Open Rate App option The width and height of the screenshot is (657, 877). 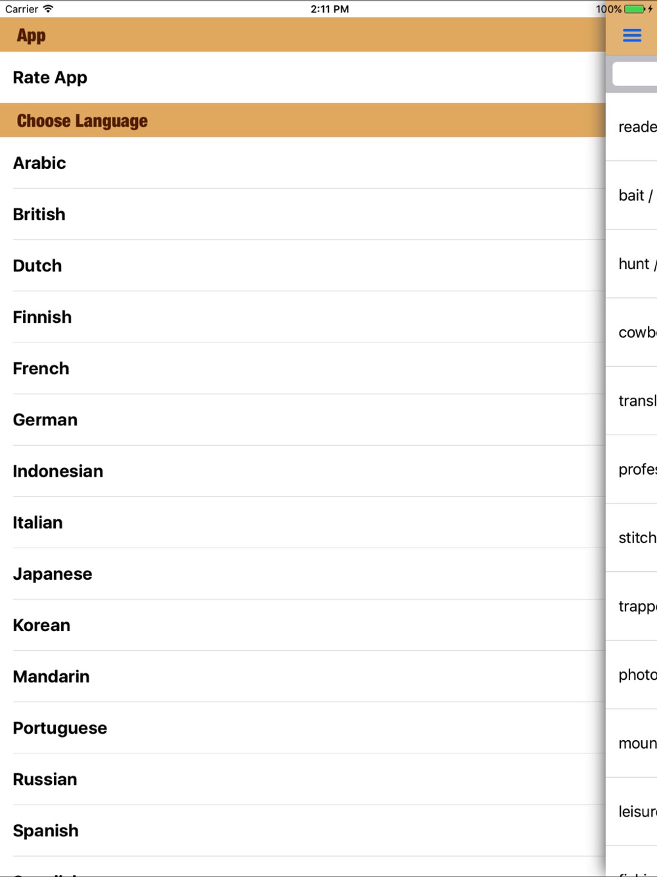click(302, 78)
